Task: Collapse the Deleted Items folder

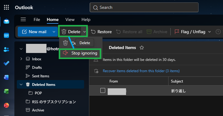Action: 21,84
